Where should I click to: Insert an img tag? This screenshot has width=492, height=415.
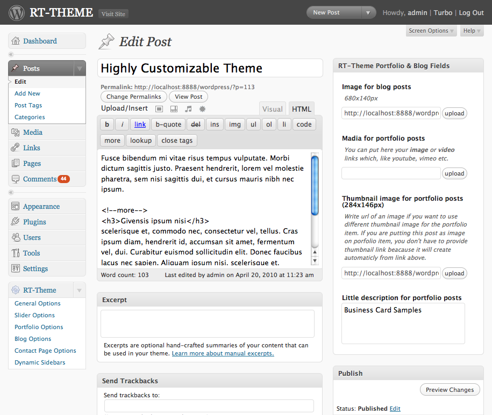(234, 125)
